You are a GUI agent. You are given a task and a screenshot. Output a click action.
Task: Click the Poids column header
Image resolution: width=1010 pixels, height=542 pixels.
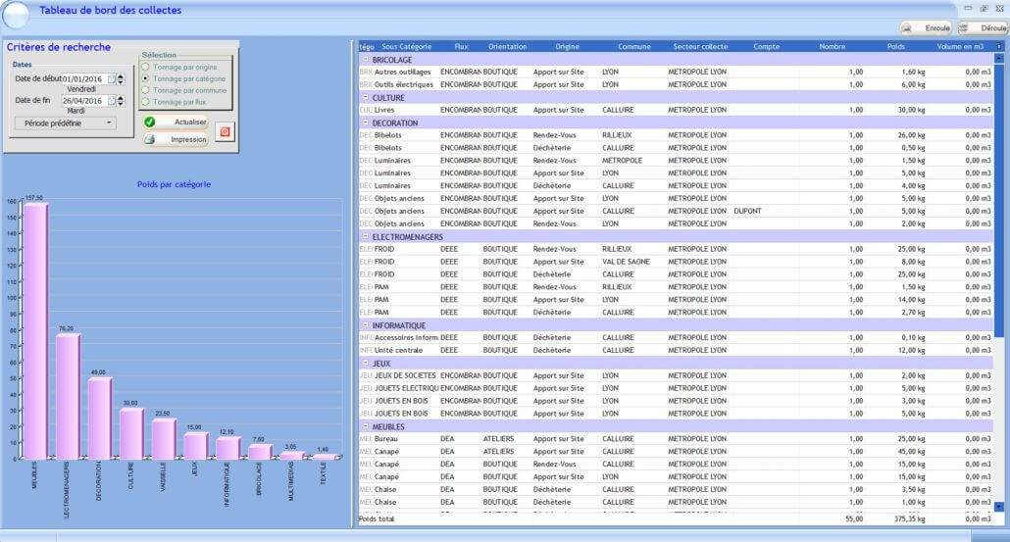pyautogui.click(x=895, y=46)
